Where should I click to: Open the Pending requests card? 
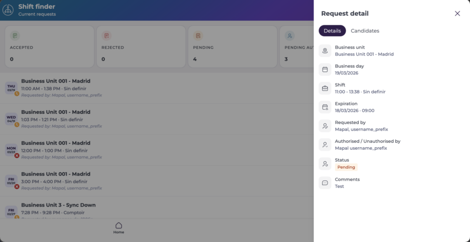[231, 47]
